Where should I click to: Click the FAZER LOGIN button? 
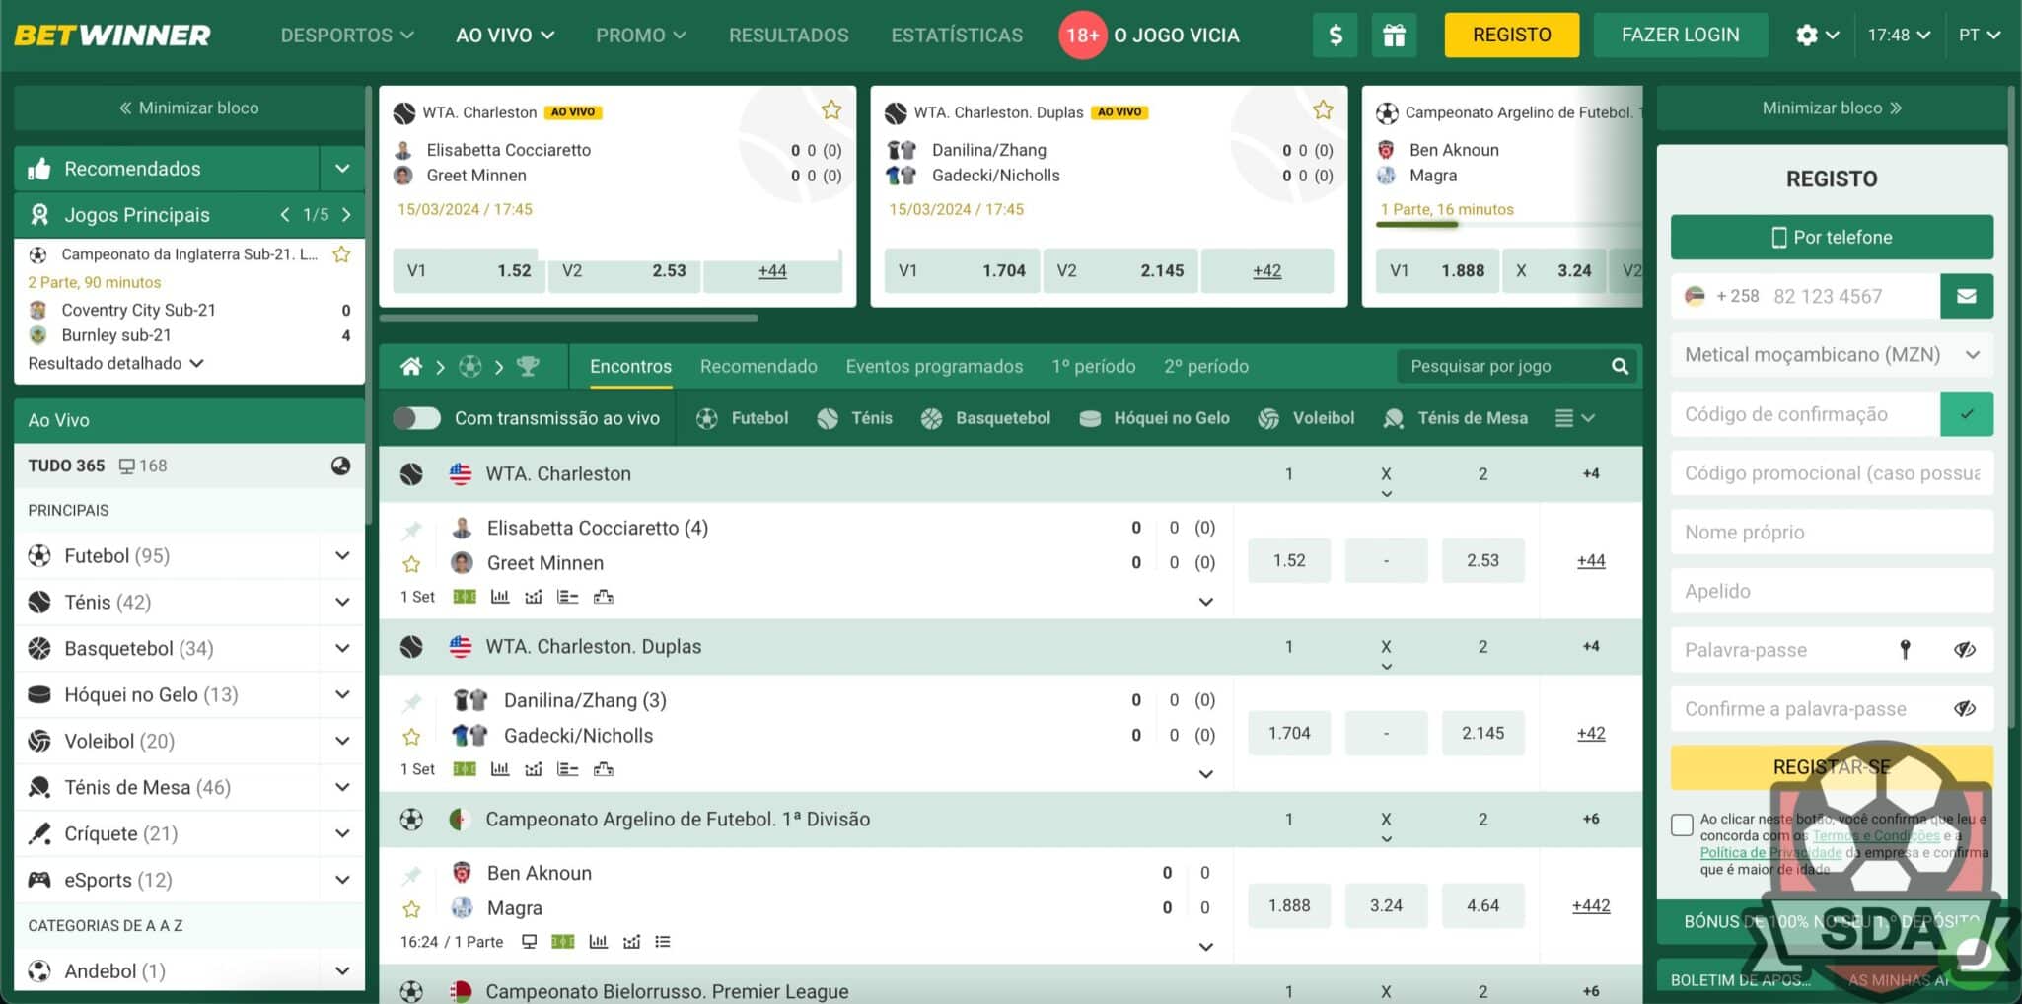(x=1680, y=36)
